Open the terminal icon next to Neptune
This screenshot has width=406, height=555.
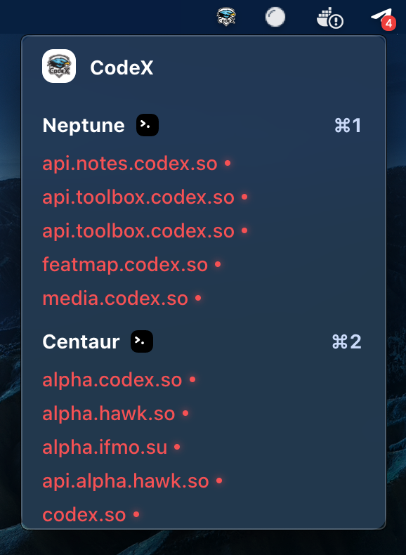point(148,125)
